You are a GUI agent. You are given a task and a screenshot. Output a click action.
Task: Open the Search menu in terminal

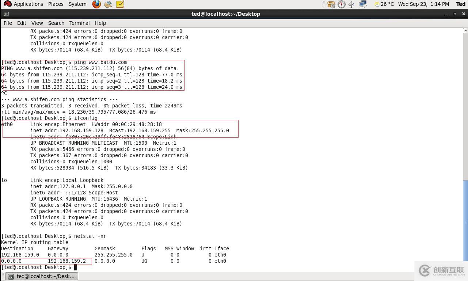pos(56,23)
